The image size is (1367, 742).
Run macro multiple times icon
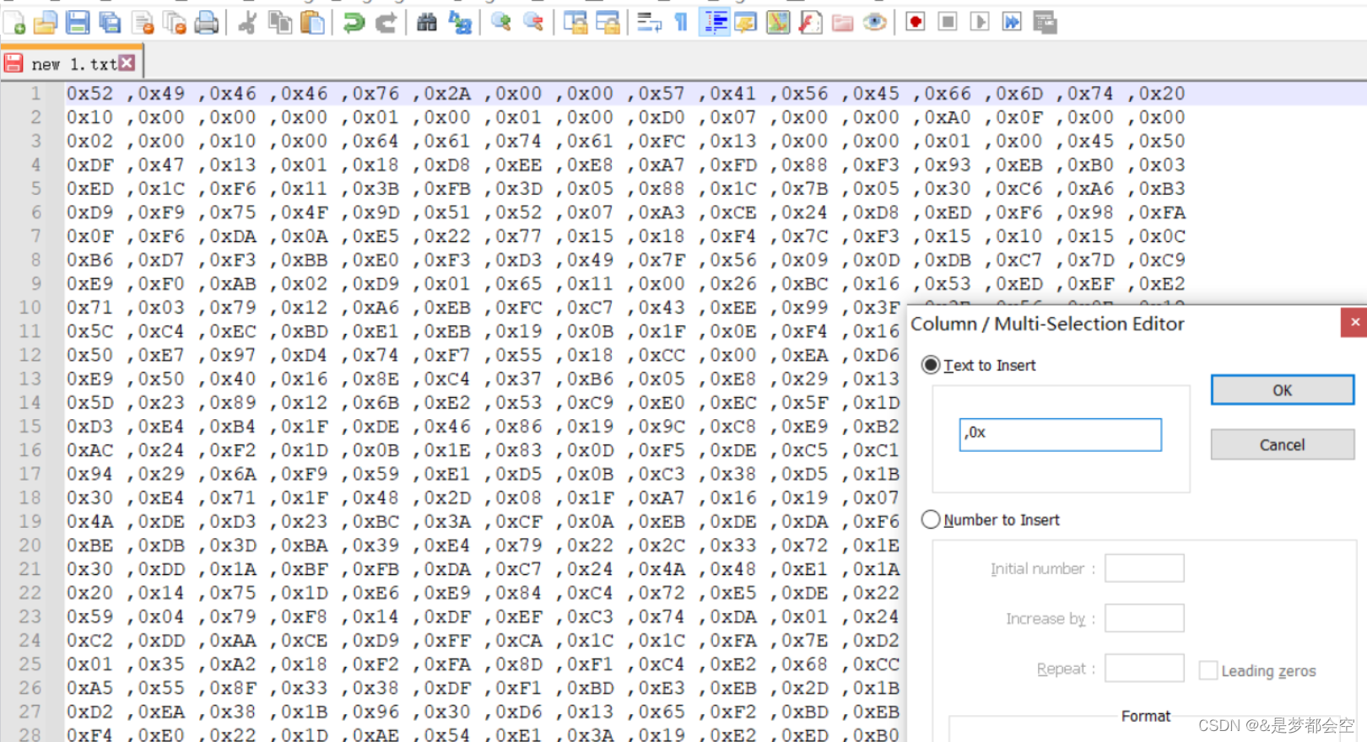(1012, 23)
